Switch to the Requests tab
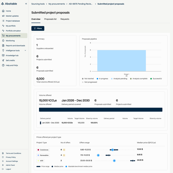 tap(65, 19)
